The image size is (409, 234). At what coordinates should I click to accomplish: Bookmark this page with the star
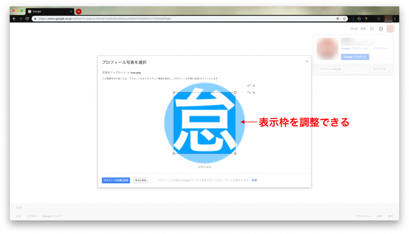tap(344, 19)
